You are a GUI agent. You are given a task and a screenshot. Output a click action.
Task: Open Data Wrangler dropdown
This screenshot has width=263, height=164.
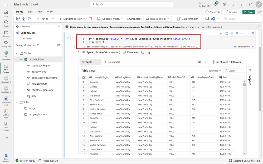pyautogui.click(x=189, y=19)
